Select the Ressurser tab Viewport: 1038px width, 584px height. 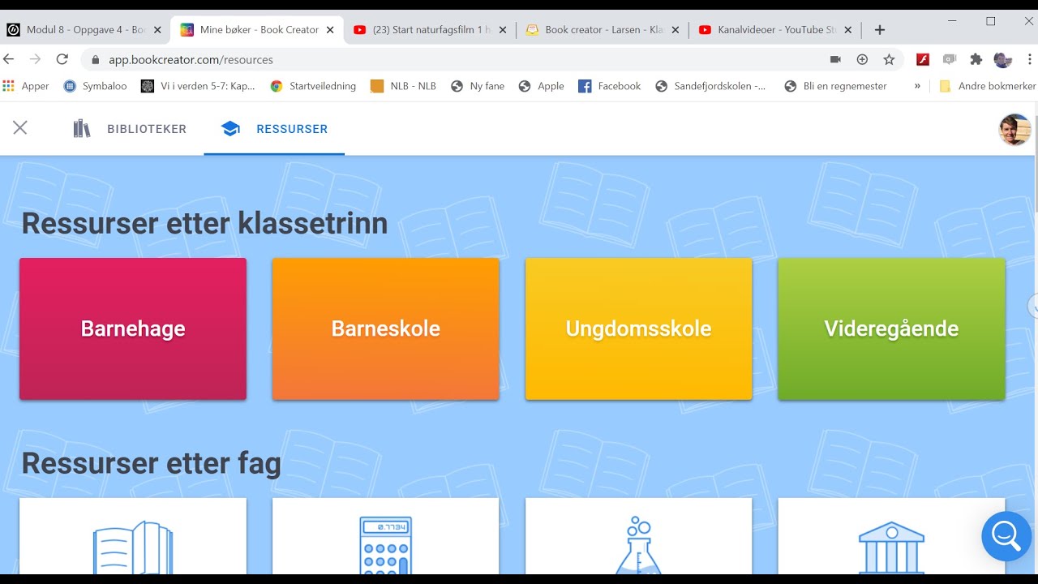pyautogui.click(x=274, y=129)
